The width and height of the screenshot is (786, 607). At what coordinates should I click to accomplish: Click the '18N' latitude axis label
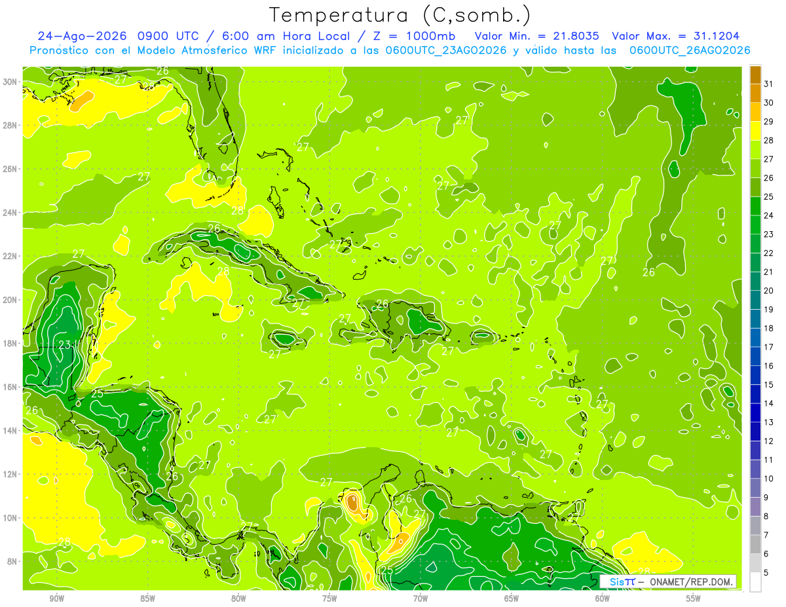[11, 343]
